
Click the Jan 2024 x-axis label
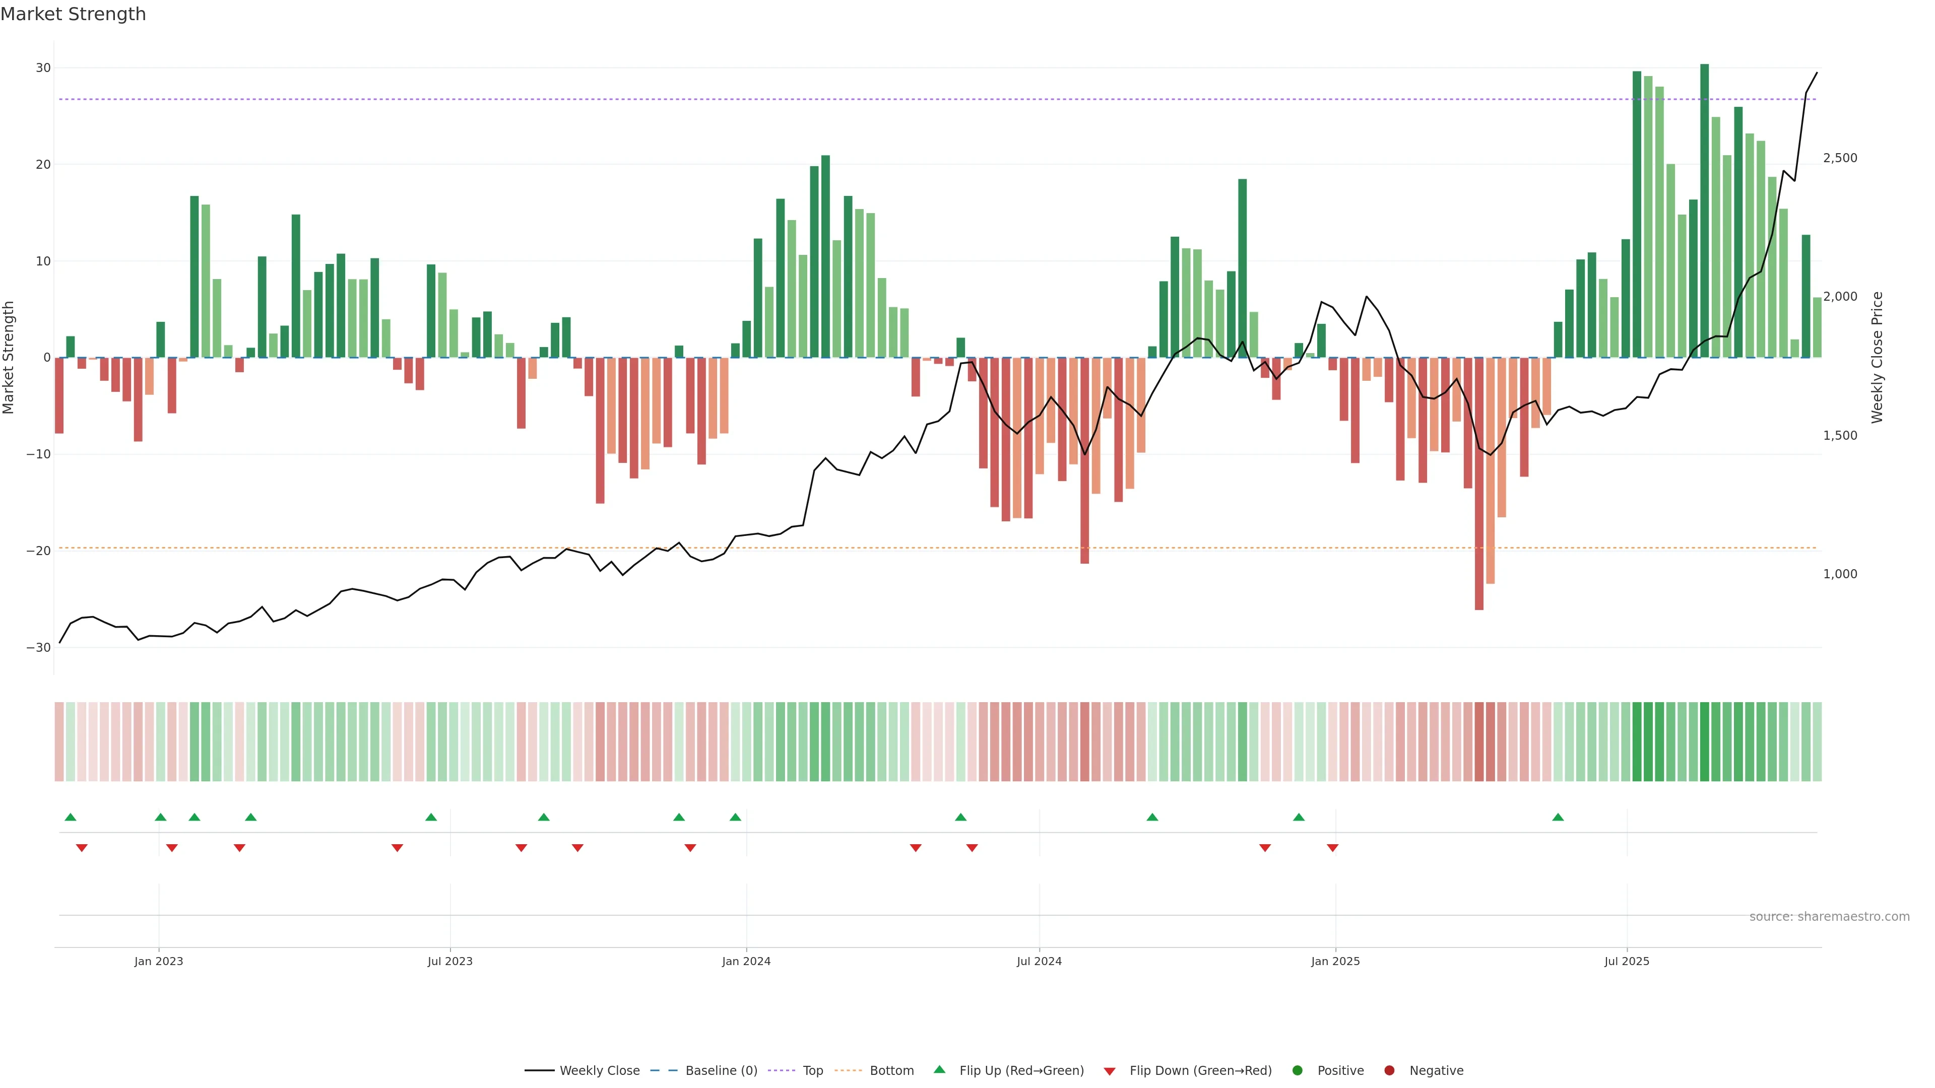[x=746, y=961]
